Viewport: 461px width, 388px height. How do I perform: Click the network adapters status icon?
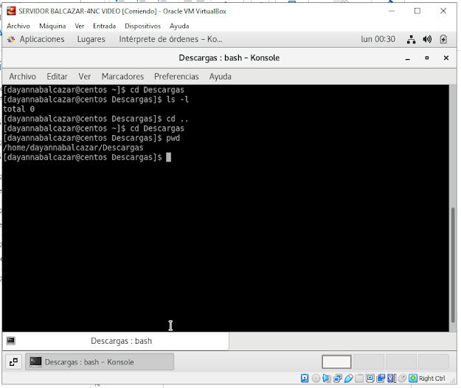[x=338, y=378]
